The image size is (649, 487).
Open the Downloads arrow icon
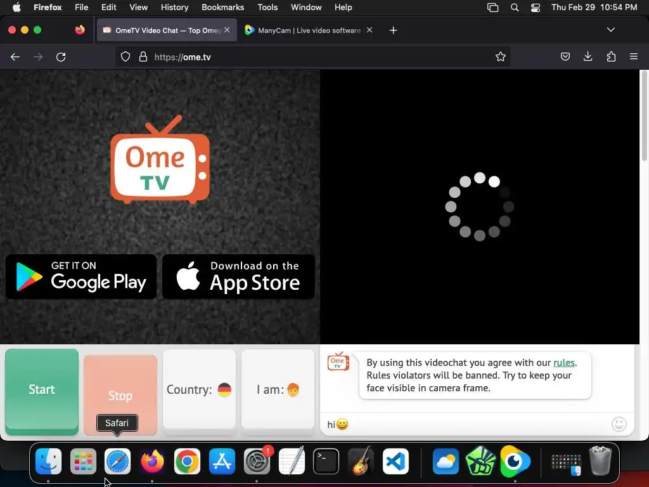pos(588,56)
